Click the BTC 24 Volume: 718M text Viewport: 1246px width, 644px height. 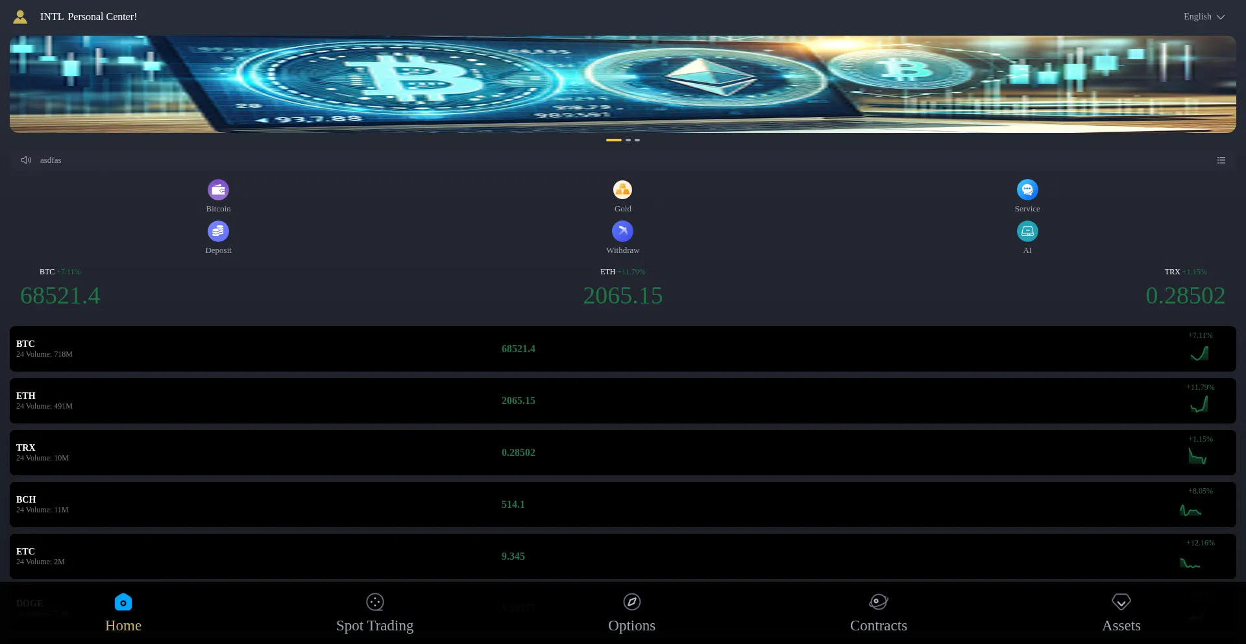coord(44,354)
